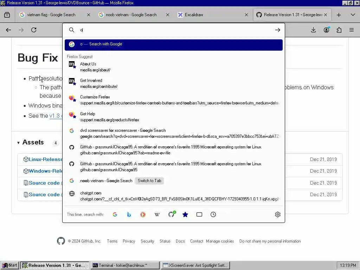The width and height of the screenshot is (360, 270).
Task: Open Chicago95 readme-ov-file GitHub suggestion
Action: click(x=174, y=150)
